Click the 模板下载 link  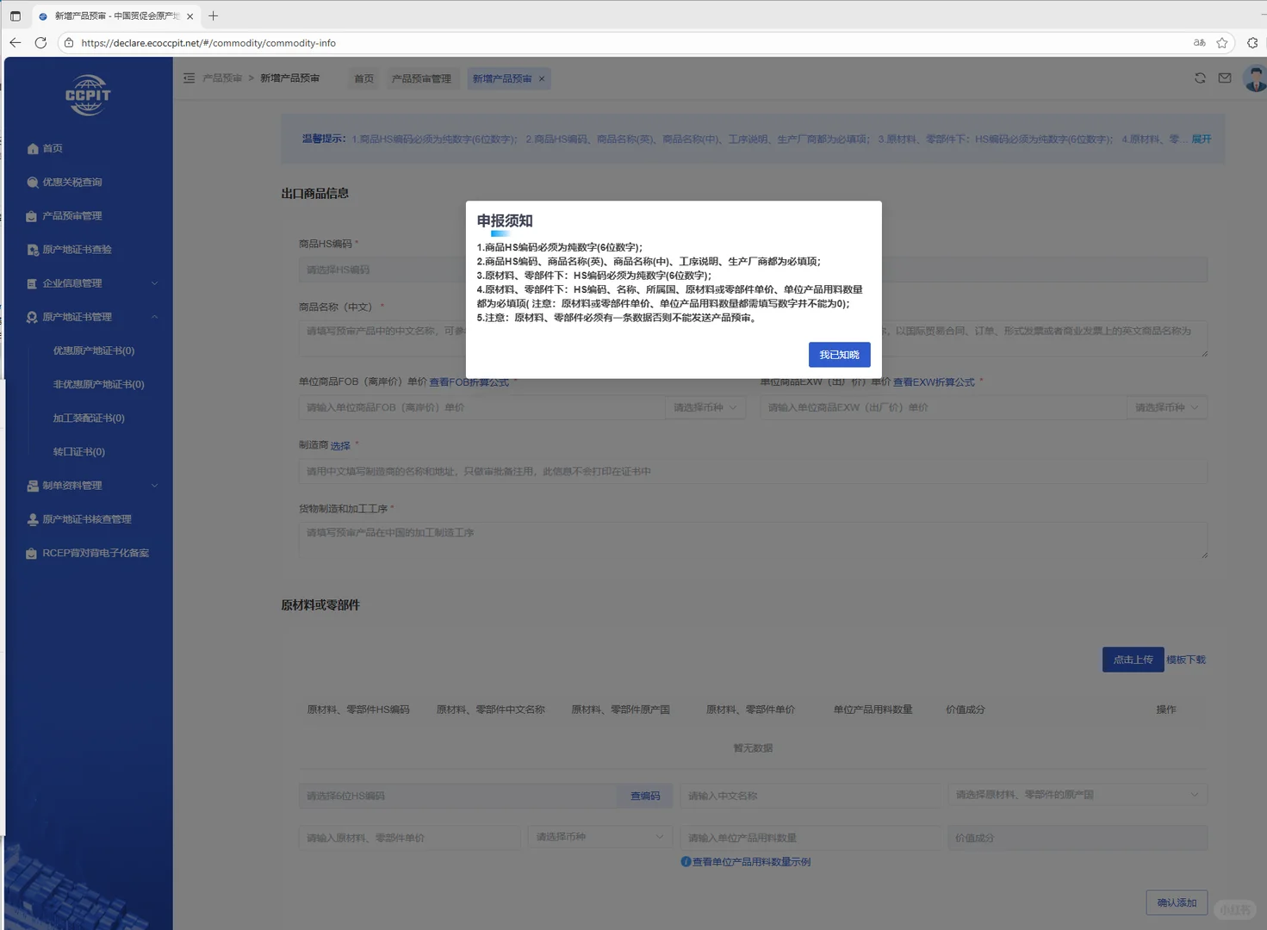coord(1186,660)
